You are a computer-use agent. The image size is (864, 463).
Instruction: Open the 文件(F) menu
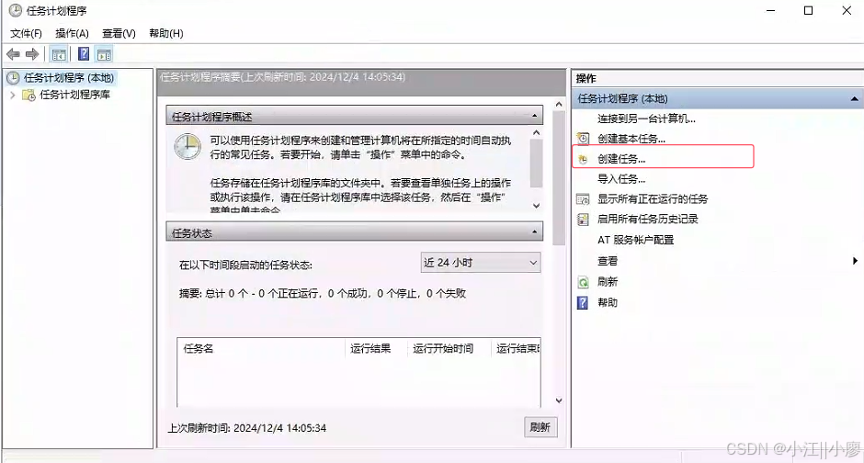coord(26,34)
